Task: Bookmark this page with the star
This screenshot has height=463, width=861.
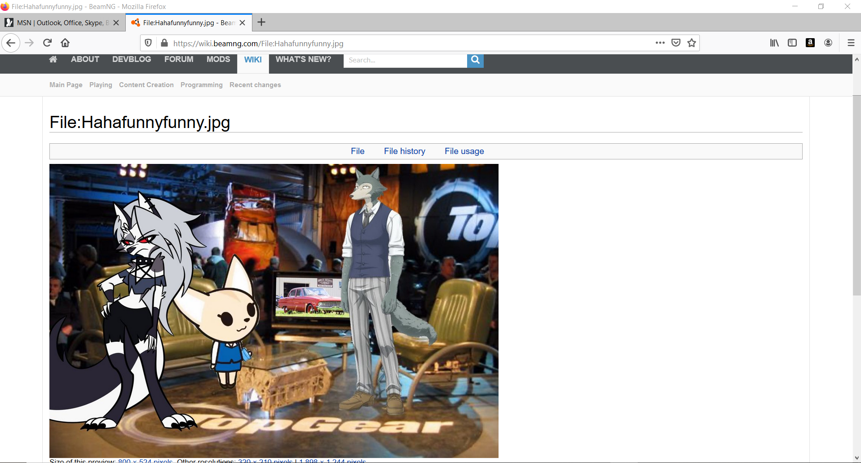Action: (692, 43)
